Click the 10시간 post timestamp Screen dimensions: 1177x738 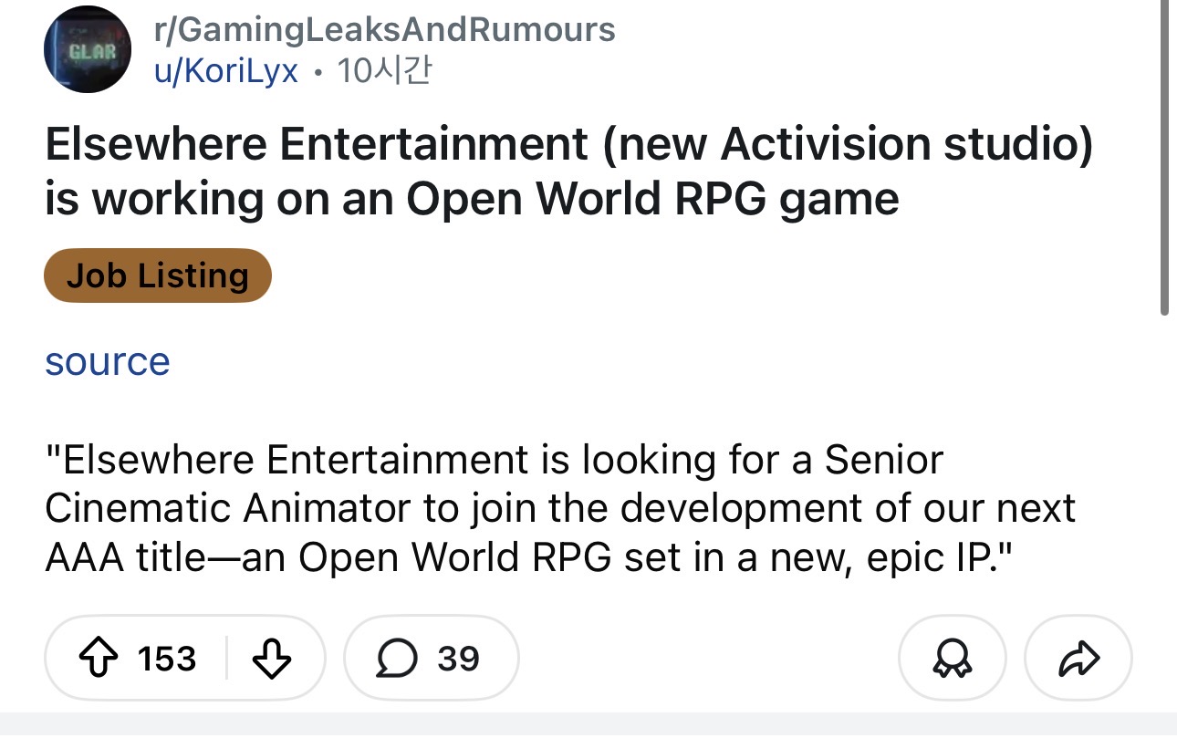pyautogui.click(x=383, y=71)
